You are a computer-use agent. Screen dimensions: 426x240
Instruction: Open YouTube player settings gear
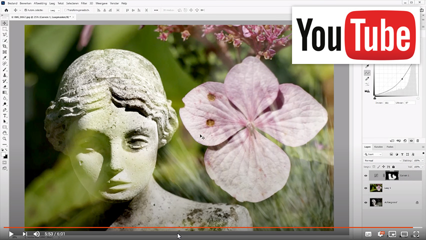381,233
